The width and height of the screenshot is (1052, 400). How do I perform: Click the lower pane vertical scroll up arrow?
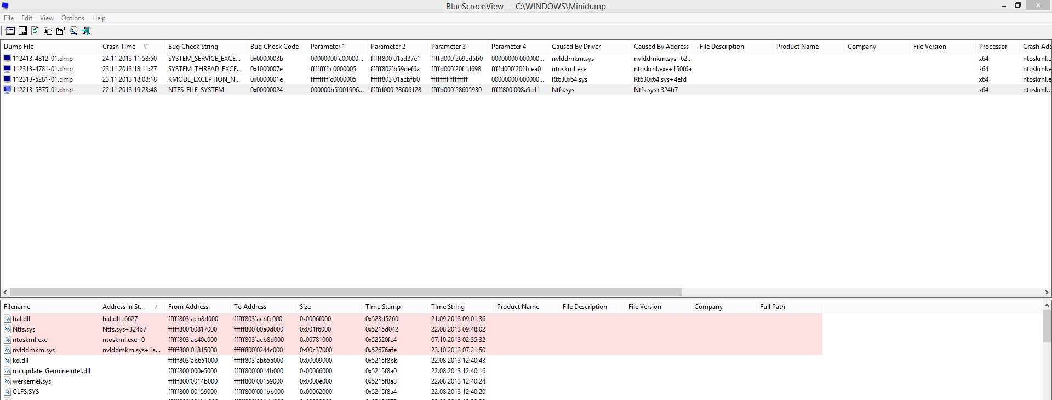1047,305
